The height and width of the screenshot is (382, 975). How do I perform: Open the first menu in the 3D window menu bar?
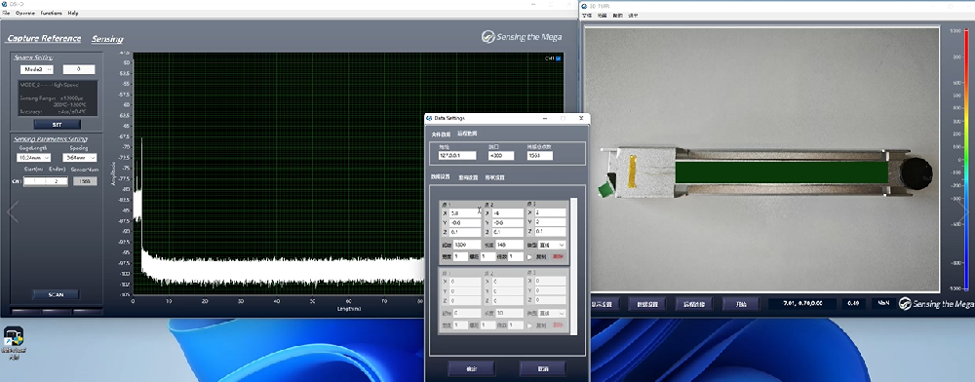point(586,15)
